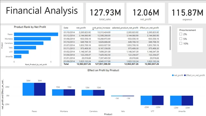Viewport: 206px width, 116px height.
Task: Select the Amarilla bar in rank chart
Action: click(18, 57)
